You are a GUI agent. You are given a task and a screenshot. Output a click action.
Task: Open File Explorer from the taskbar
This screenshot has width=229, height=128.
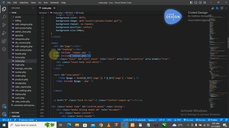point(77,125)
